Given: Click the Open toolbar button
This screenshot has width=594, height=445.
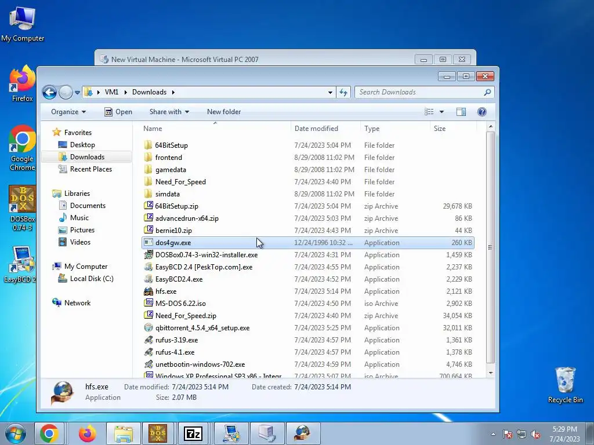Looking at the screenshot, I should (x=118, y=112).
